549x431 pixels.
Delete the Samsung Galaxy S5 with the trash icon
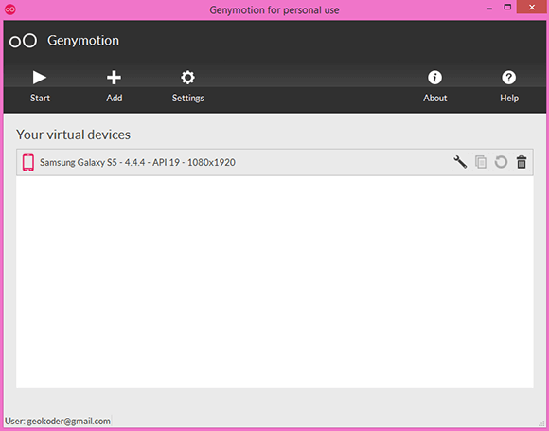point(522,162)
